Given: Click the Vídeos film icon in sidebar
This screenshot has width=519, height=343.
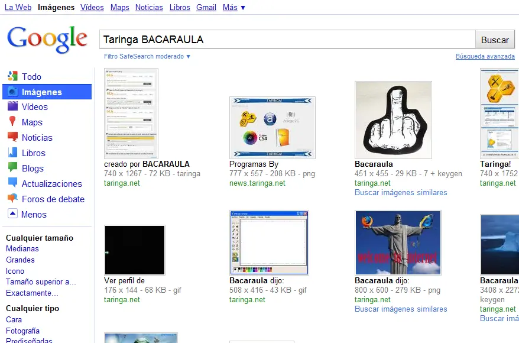Looking at the screenshot, I should [x=12, y=106].
